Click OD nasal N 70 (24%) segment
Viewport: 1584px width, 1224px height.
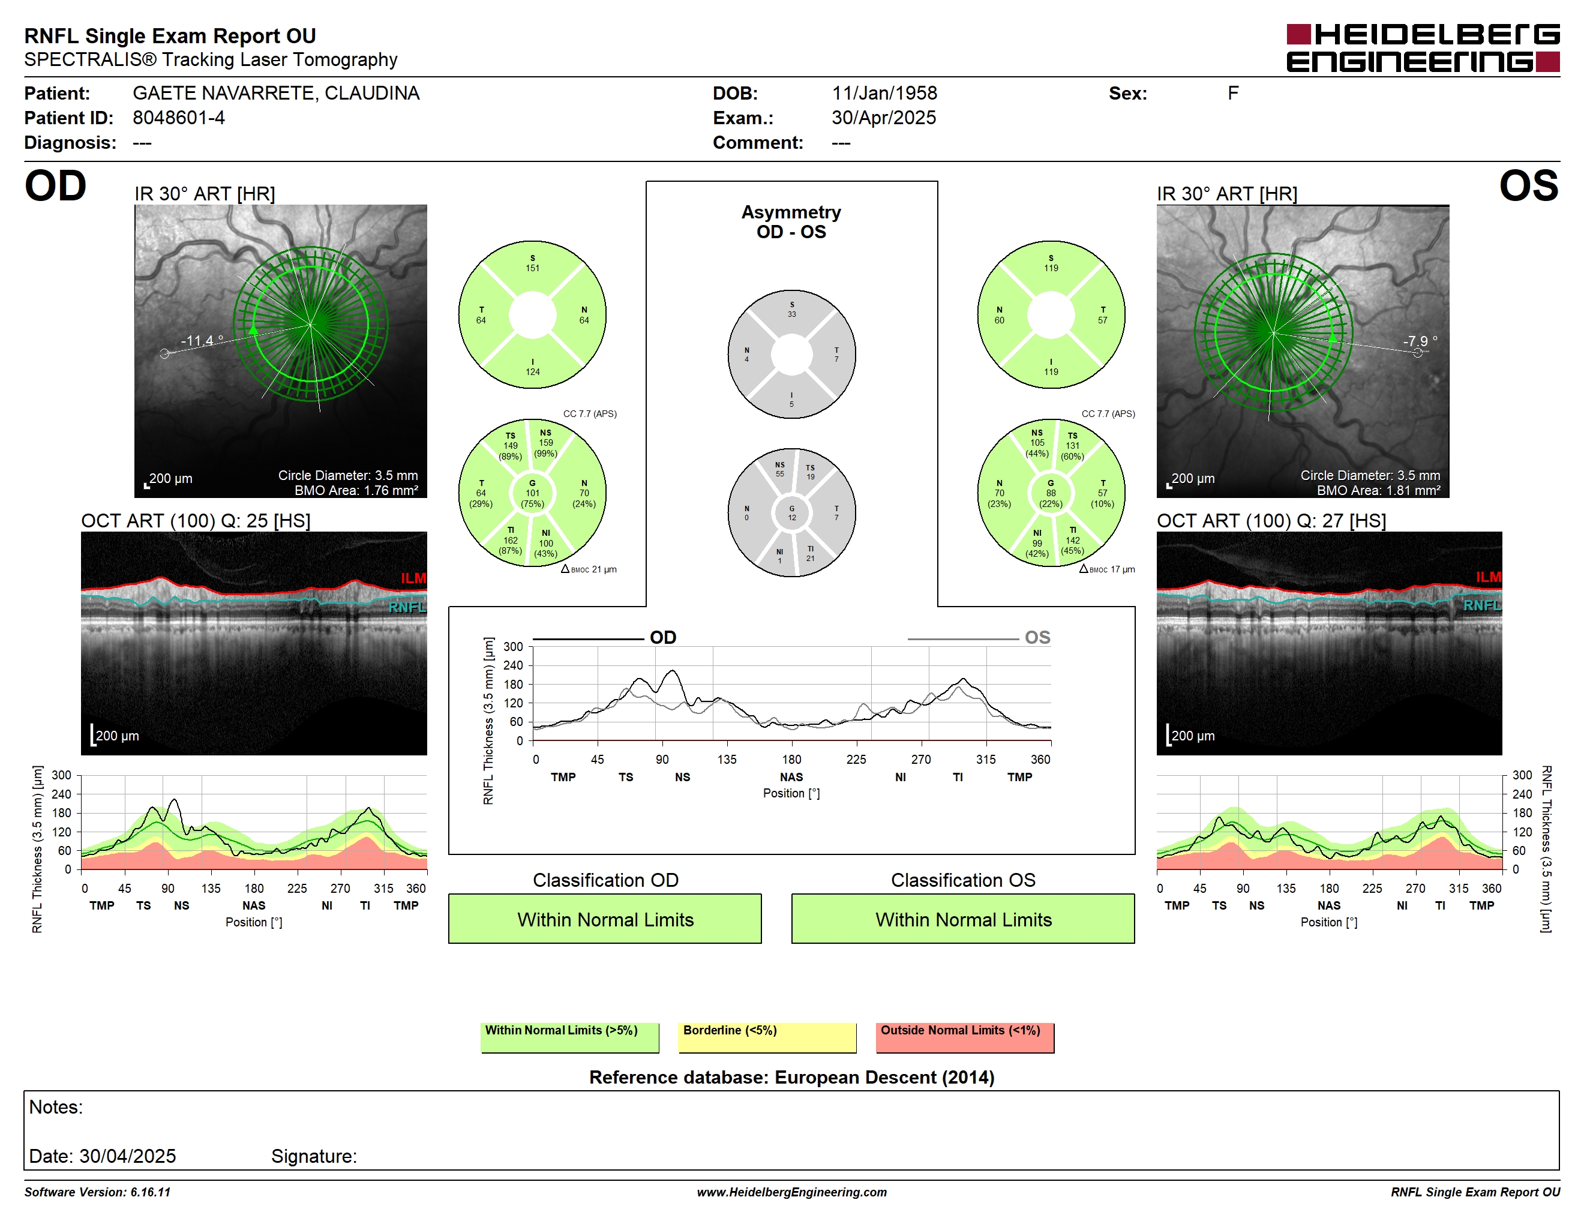[x=584, y=494]
